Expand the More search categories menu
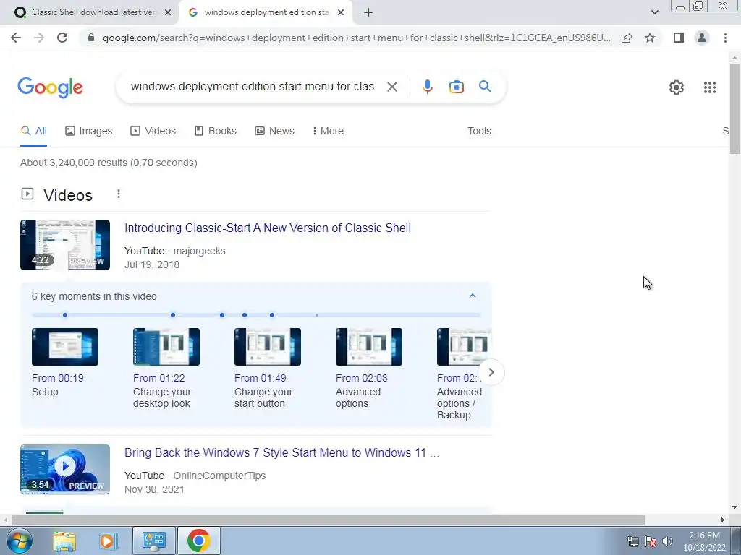 point(328,131)
